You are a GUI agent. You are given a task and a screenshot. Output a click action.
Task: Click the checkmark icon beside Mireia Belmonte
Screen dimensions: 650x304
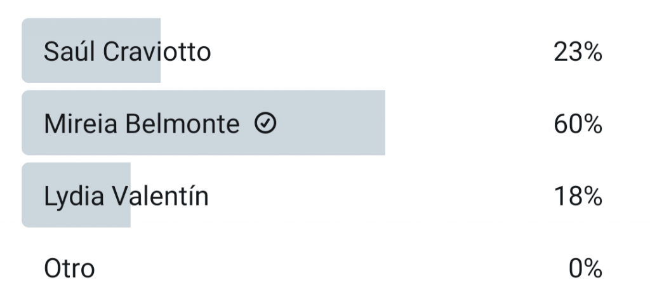pyautogui.click(x=265, y=124)
